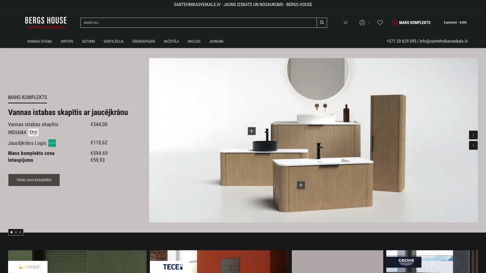Click the plus hotspot on the front cabinet

point(301,185)
